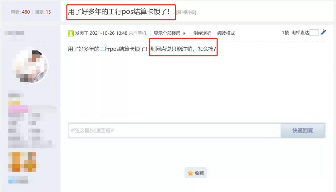Open the 显示全部楼层 option
336x192 pixels.
point(167,33)
